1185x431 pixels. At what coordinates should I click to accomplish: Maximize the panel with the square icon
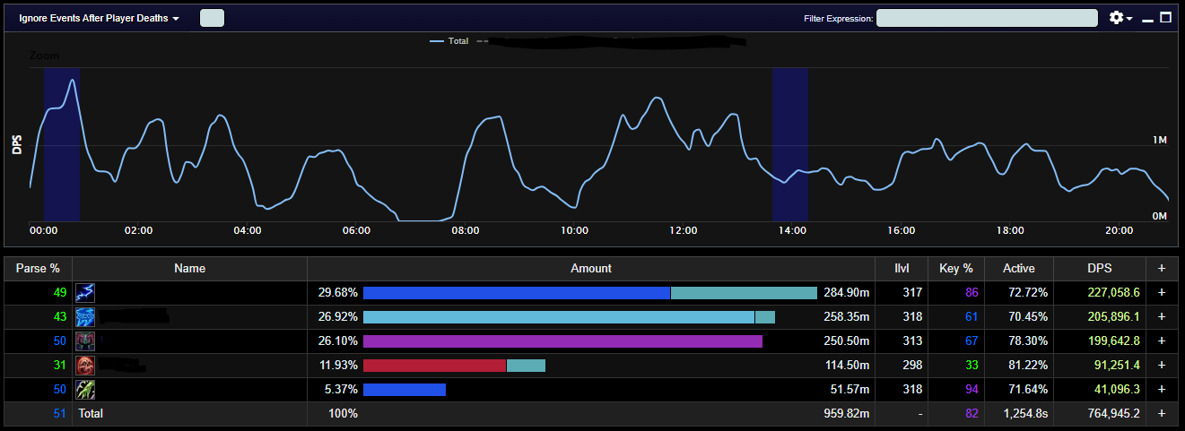point(1165,17)
